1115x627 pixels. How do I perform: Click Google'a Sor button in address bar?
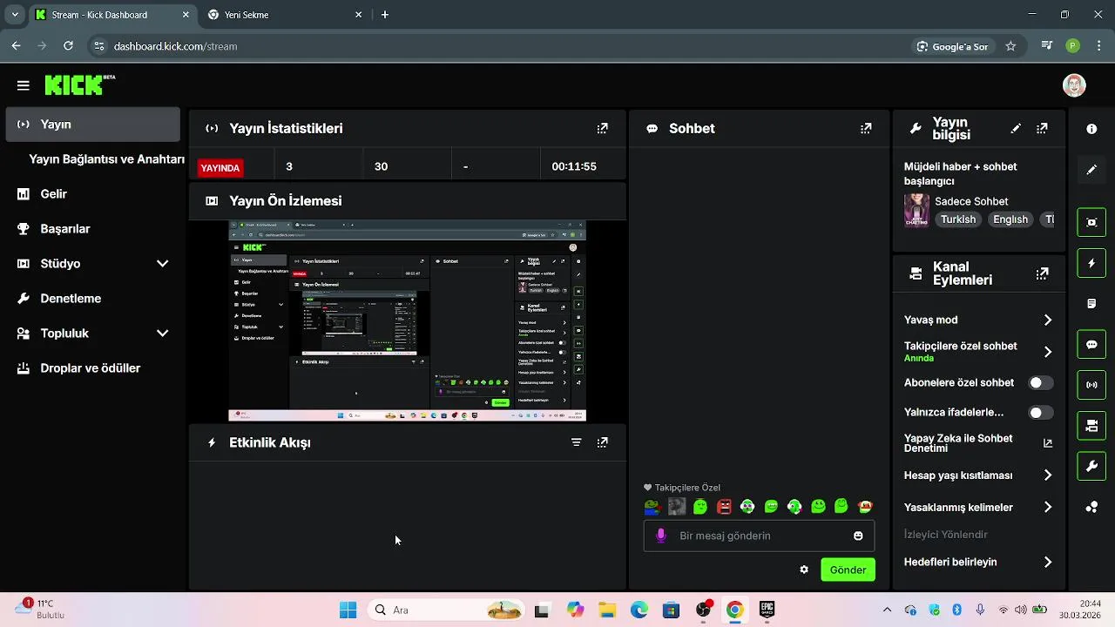pyautogui.click(x=952, y=46)
